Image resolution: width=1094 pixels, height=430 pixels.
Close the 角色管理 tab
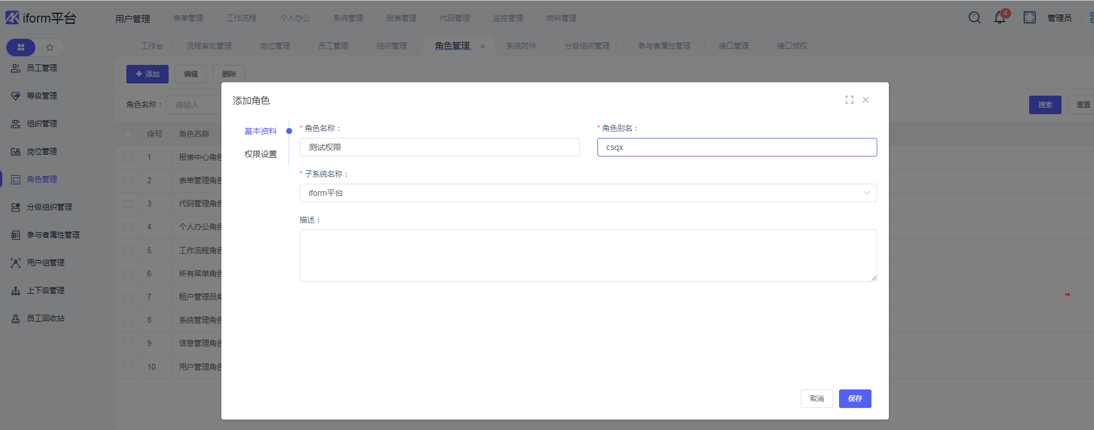[483, 46]
